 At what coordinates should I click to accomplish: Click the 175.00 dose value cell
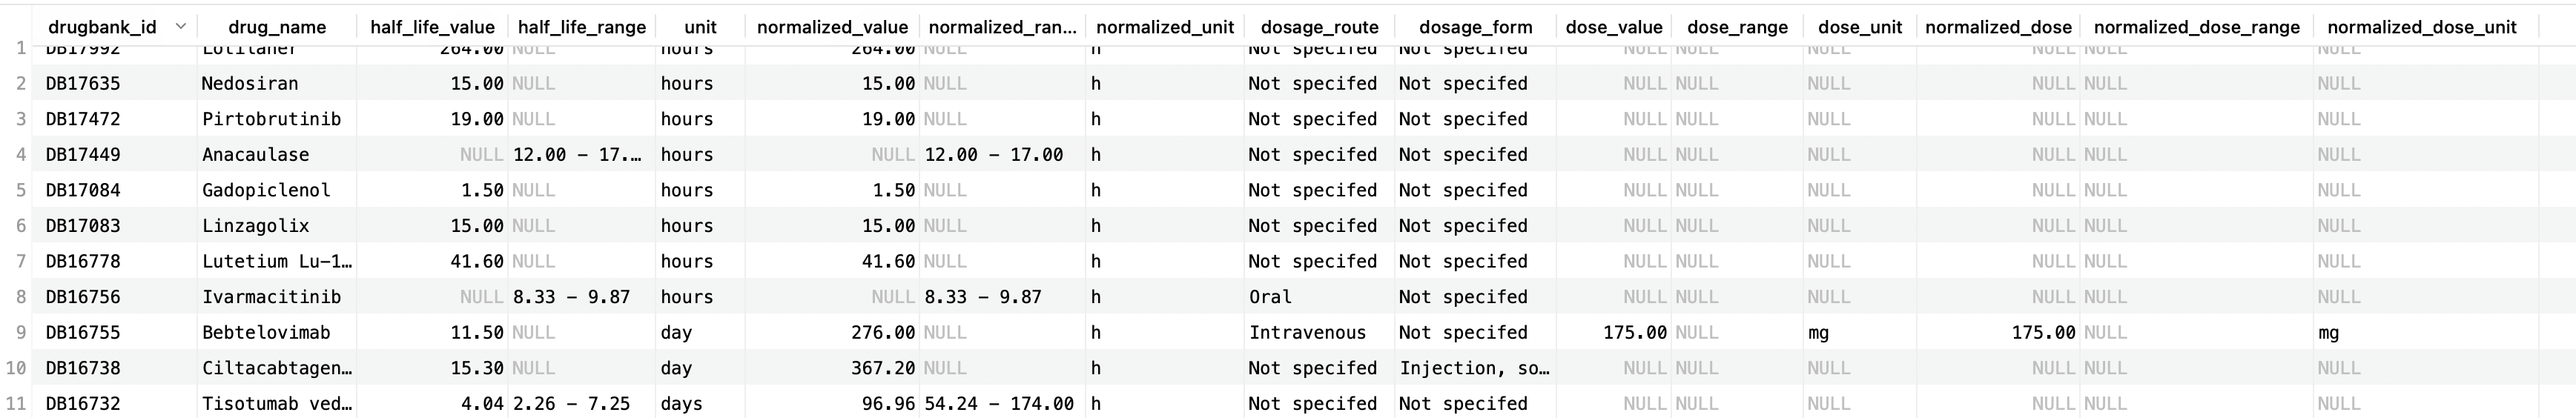tap(1634, 333)
